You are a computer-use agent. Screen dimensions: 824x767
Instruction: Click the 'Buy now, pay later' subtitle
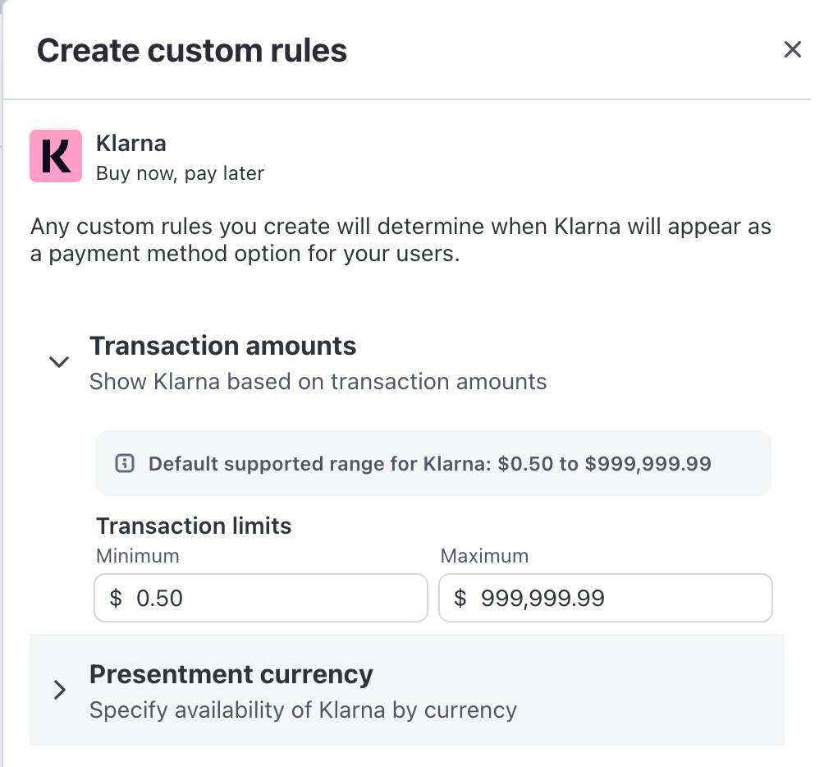coord(180,173)
